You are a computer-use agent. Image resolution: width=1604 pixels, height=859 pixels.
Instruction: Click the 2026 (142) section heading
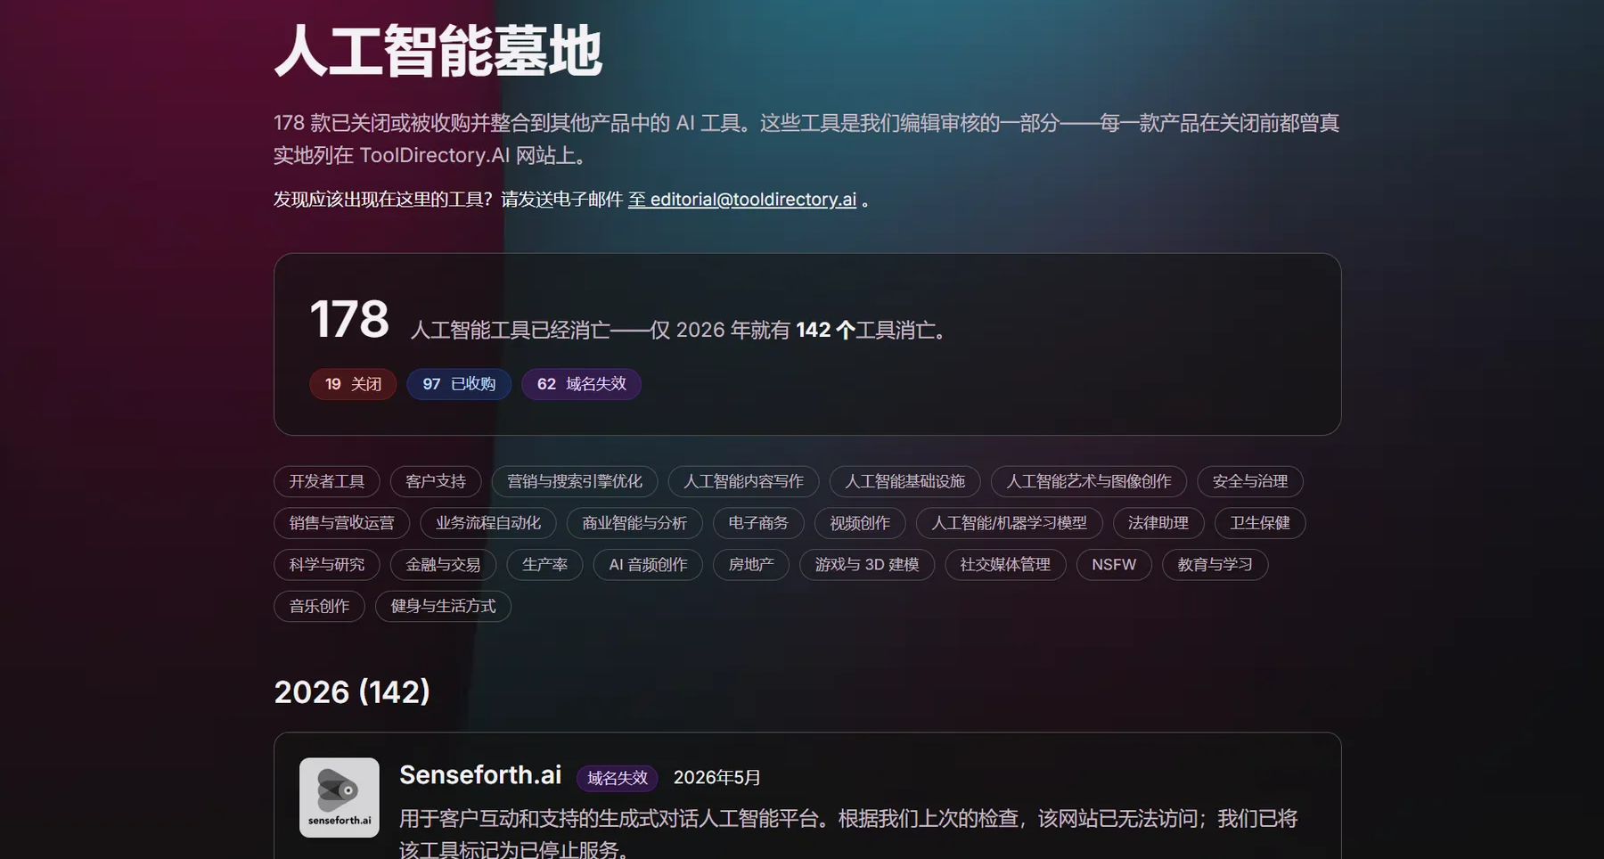point(352,692)
